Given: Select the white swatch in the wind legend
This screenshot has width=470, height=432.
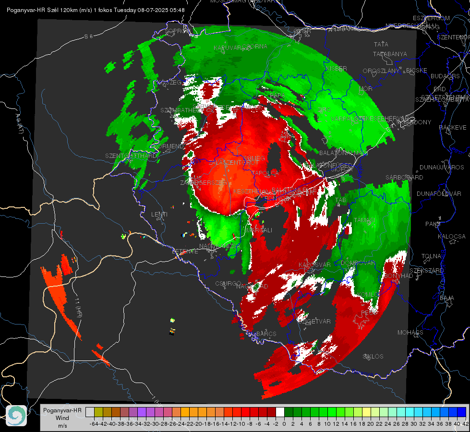Looking at the screenshot, I should point(280,412).
